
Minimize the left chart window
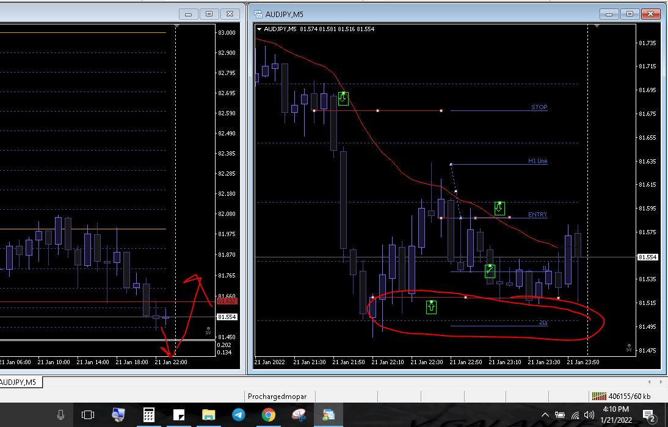[188, 14]
